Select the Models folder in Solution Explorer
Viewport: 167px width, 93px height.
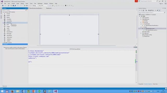146,21
